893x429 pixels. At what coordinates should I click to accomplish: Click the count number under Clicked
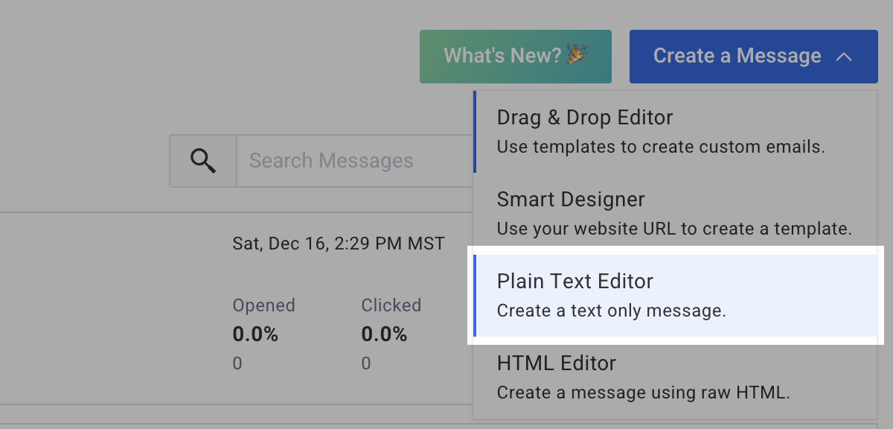point(366,363)
